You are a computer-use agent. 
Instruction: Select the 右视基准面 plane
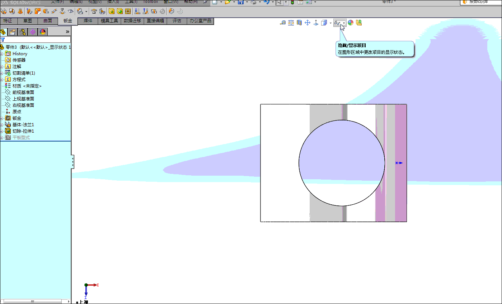coord(23,105)
